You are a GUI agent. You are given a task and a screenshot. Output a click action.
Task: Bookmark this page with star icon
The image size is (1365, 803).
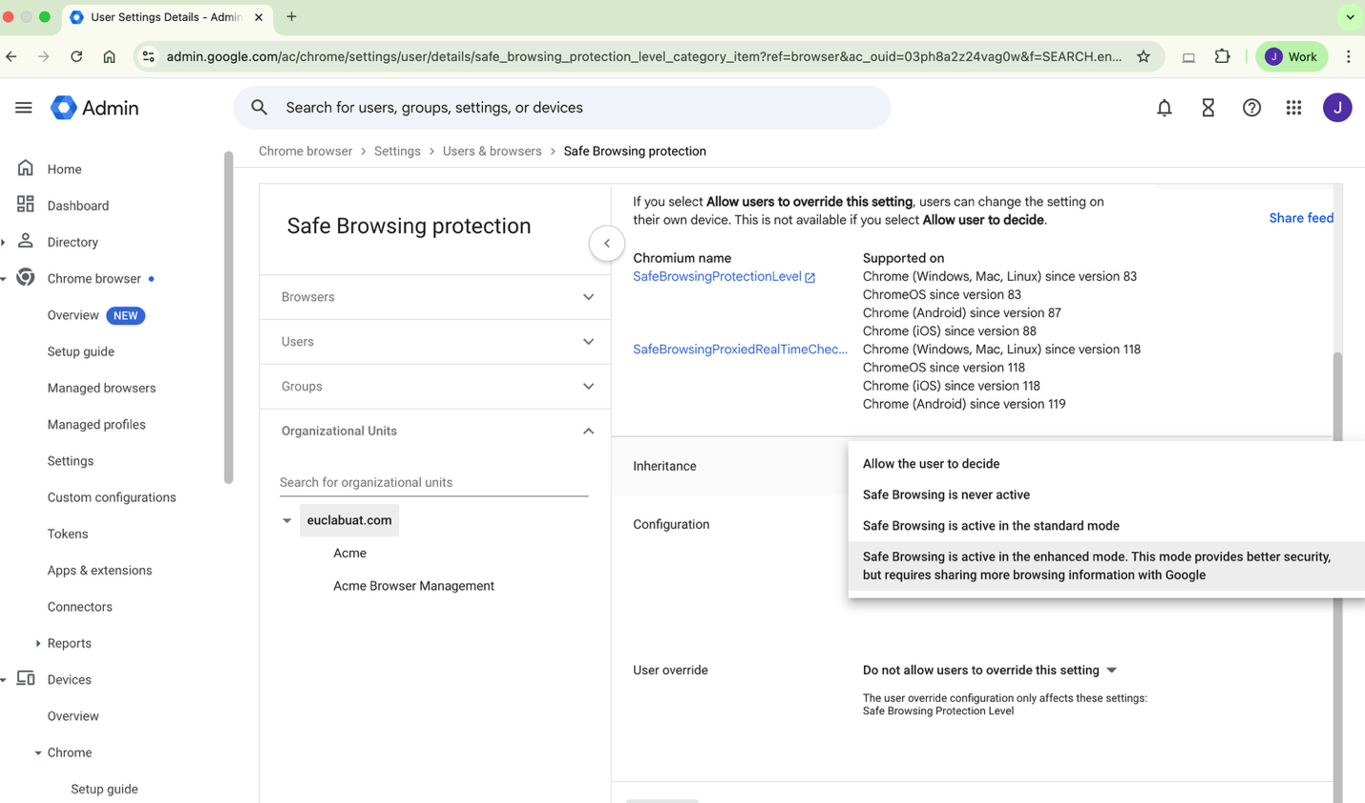tap(1143, 56)
